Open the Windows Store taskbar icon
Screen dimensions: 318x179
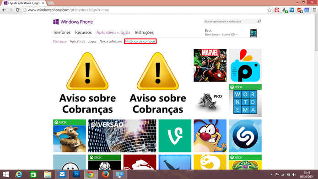pyautogui.click(x=33, y=174)
